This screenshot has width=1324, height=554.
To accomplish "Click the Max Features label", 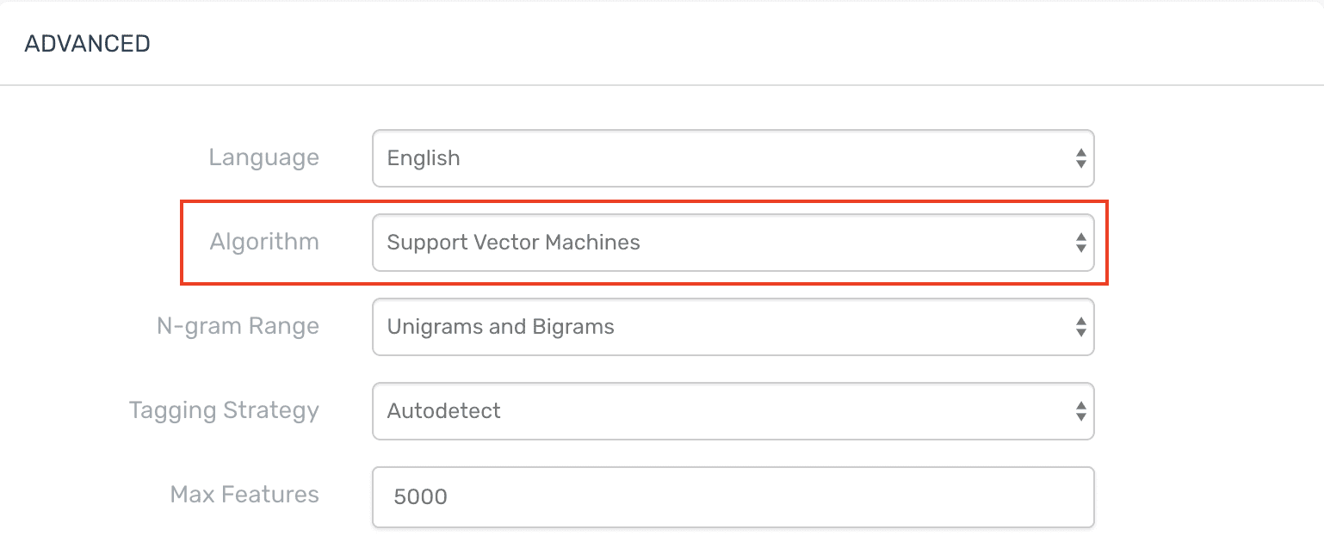I will 244,495.
